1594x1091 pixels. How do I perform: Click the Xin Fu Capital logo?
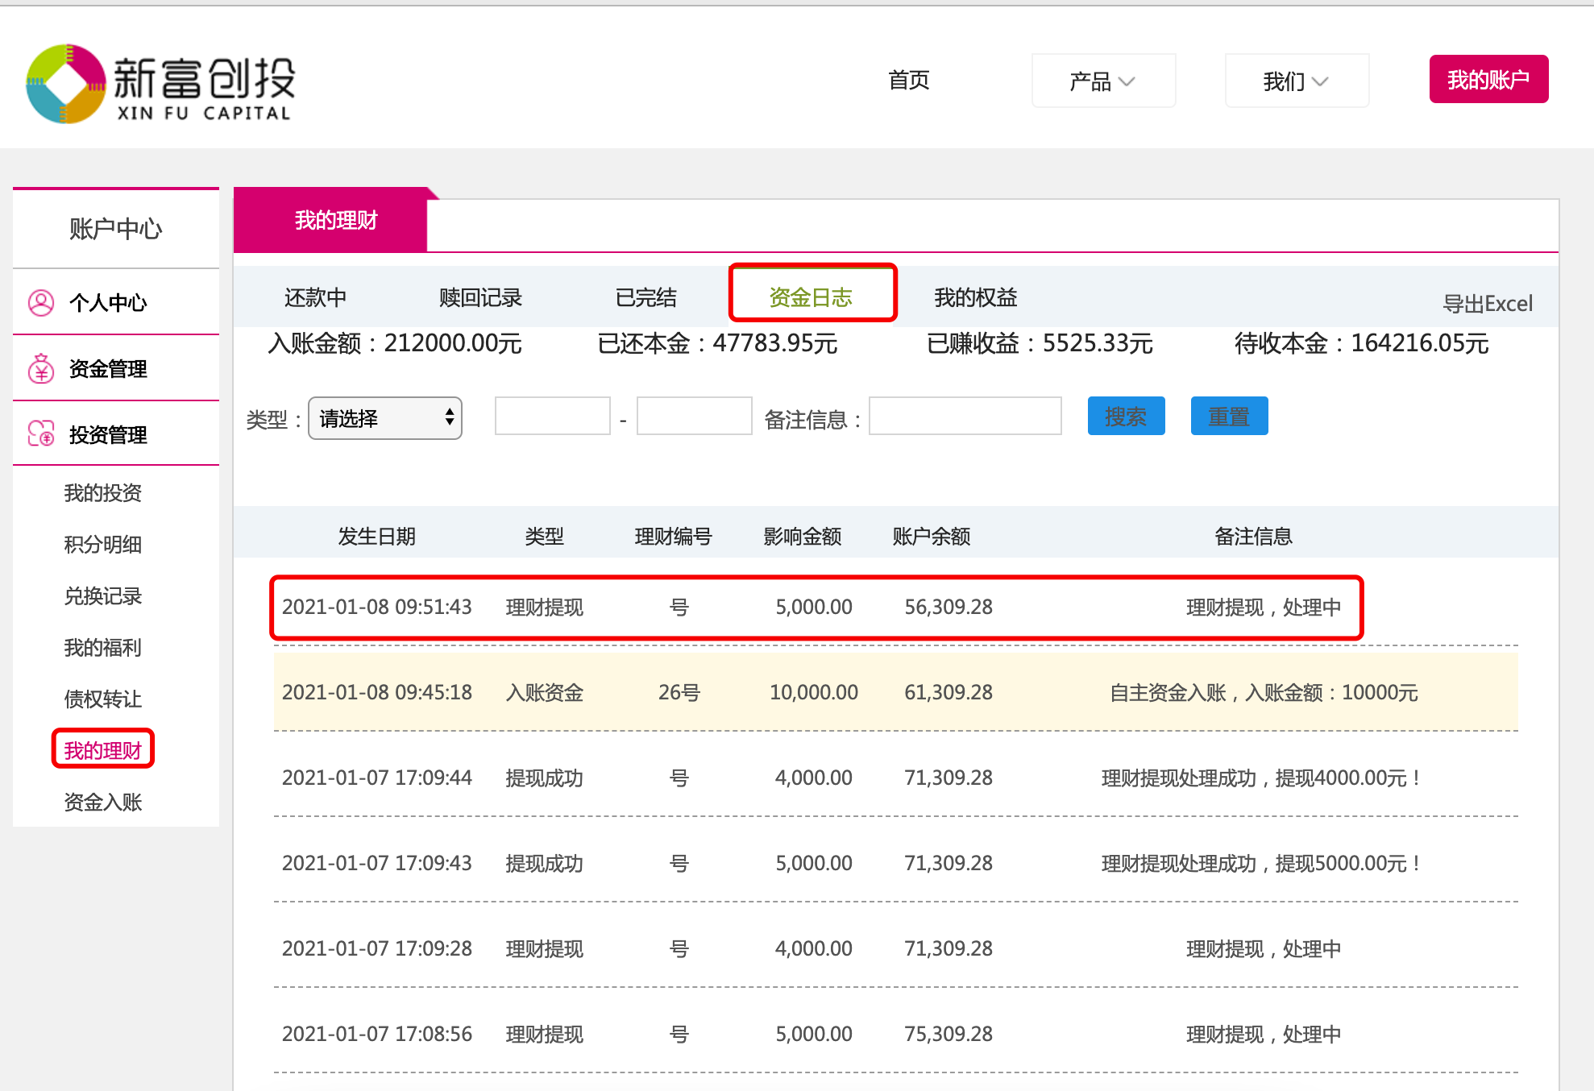[161, 84]
